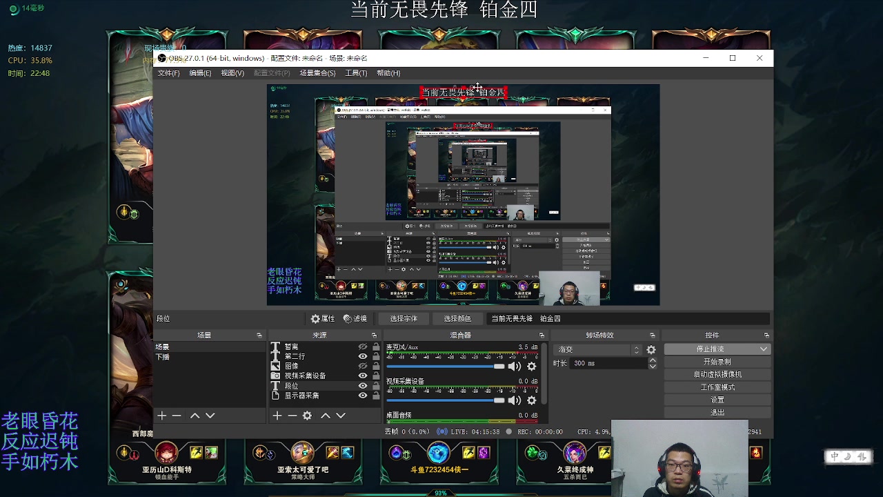The image size is (883, 497).
Task: Pop out the 场景 dock panel
Action: click(259, 335)
